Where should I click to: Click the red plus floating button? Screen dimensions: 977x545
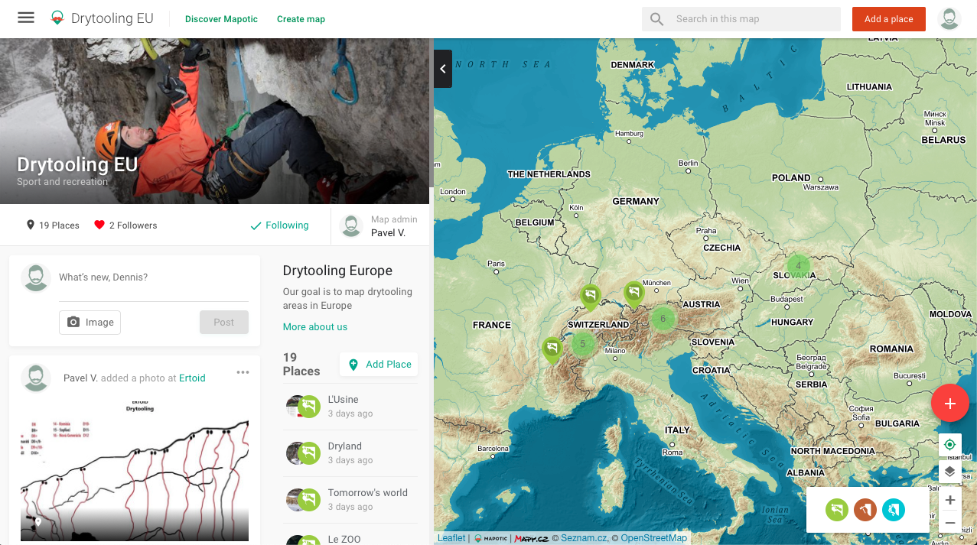click(x=949, y=404)
